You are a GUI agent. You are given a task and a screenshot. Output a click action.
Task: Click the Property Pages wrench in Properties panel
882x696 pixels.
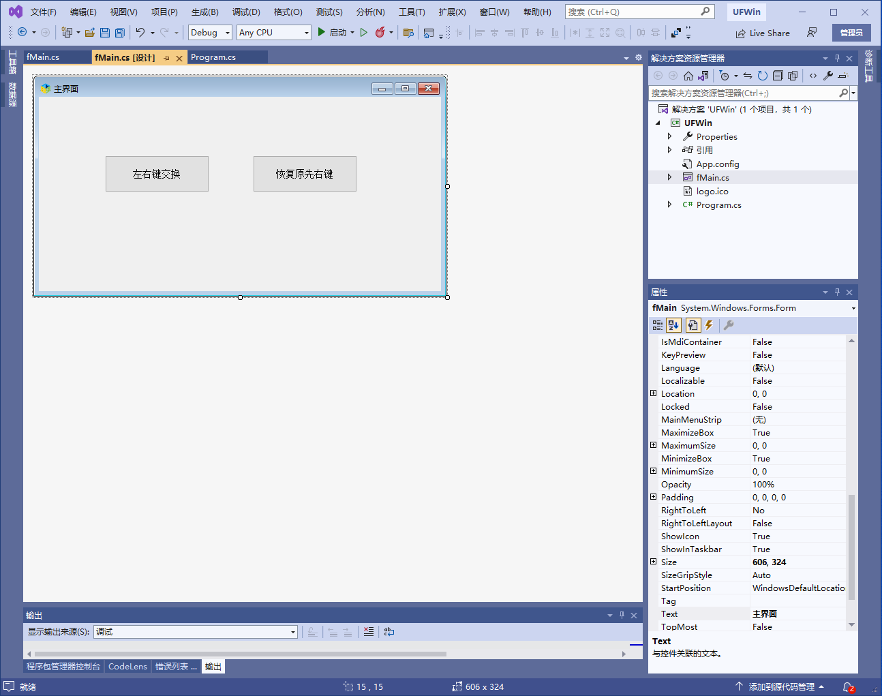click(x=728, y=325)
